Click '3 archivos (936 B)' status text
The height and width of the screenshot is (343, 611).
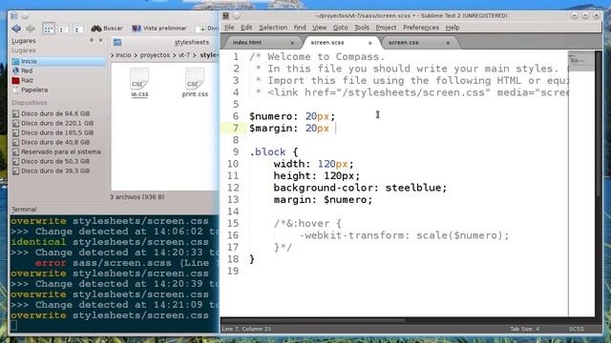(137, 197)
